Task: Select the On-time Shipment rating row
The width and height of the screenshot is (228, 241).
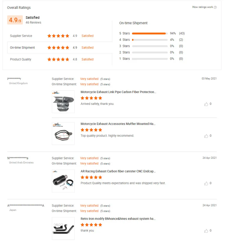Action: tap(60, 48)
